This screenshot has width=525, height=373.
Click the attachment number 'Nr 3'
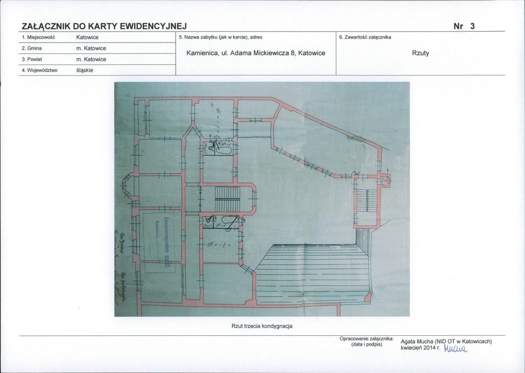(464, 26)
